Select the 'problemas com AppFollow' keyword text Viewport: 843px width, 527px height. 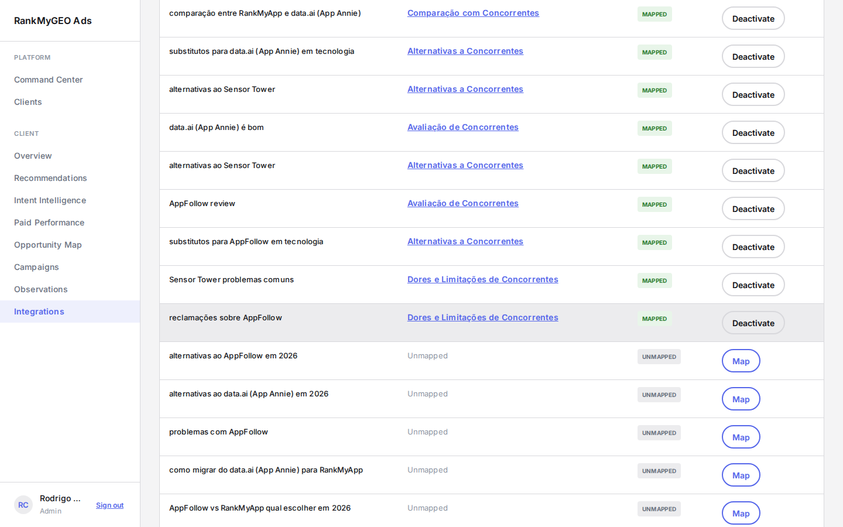coord(218,432)
